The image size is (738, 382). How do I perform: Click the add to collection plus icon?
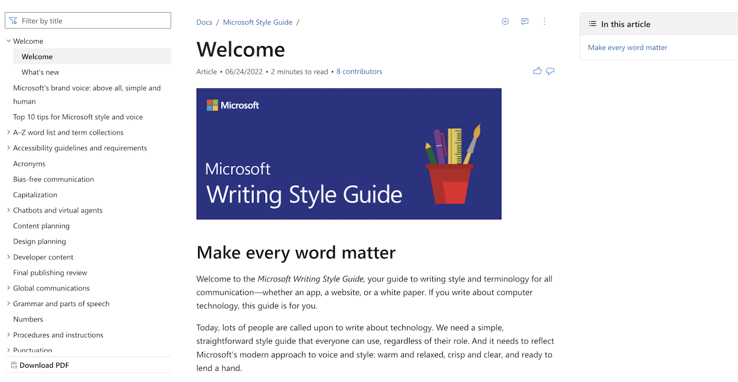(x=505, y=22)
